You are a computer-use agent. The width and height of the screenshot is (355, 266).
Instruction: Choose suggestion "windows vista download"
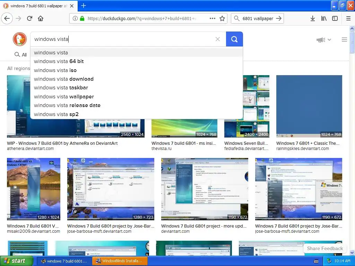(x=137, y=79)
